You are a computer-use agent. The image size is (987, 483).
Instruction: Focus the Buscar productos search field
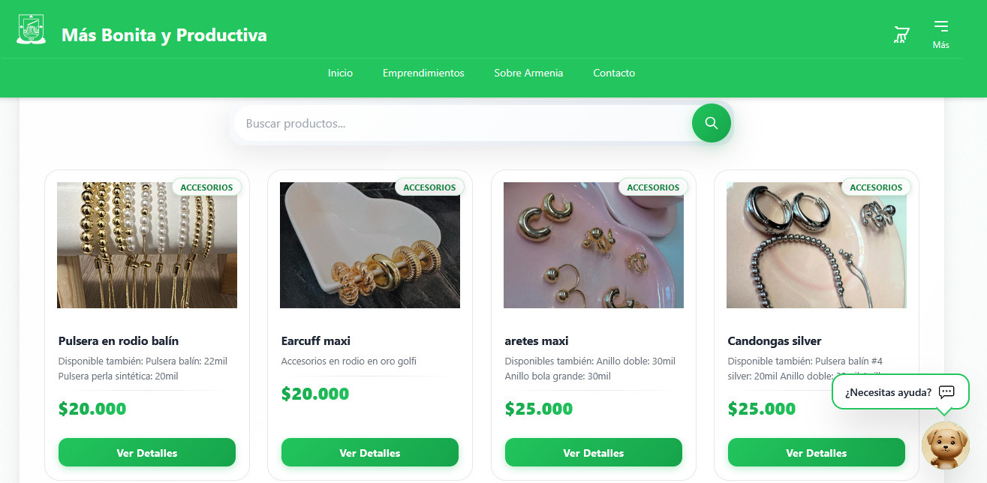(x=463, y=123)
